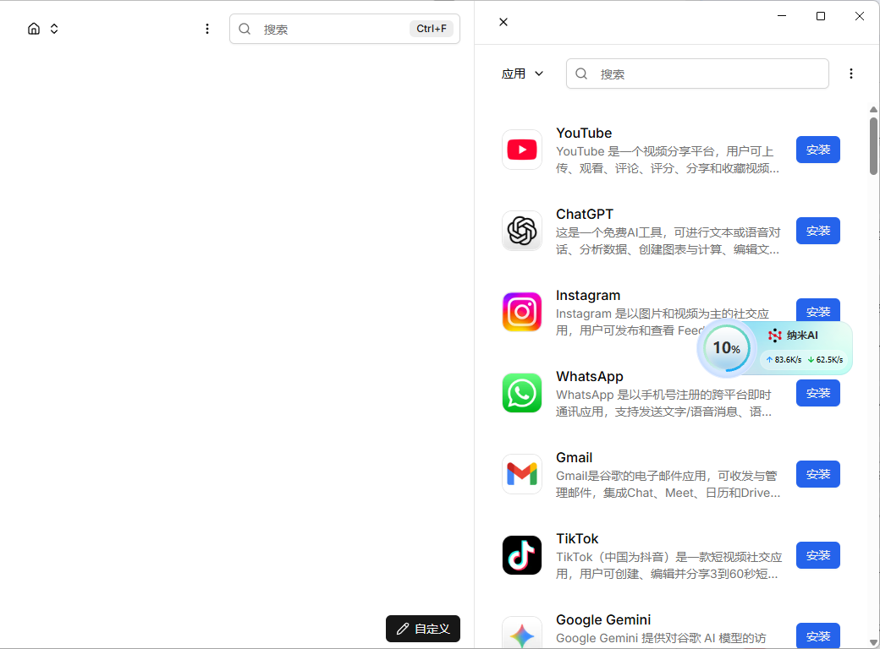Install the ChatGPT app

pos(817,231)
